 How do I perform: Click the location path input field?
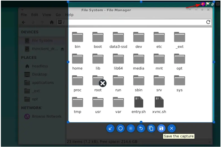click(132, 22)
